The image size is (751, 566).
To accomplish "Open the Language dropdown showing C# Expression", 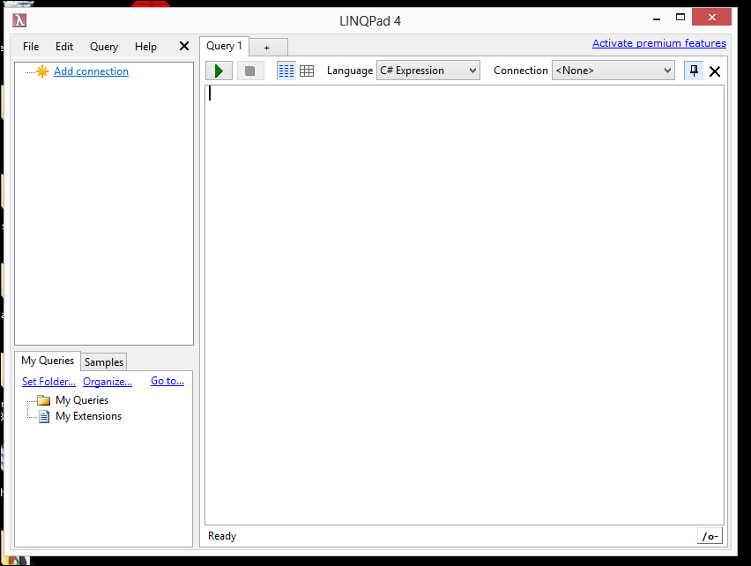I will pos(428,71).
